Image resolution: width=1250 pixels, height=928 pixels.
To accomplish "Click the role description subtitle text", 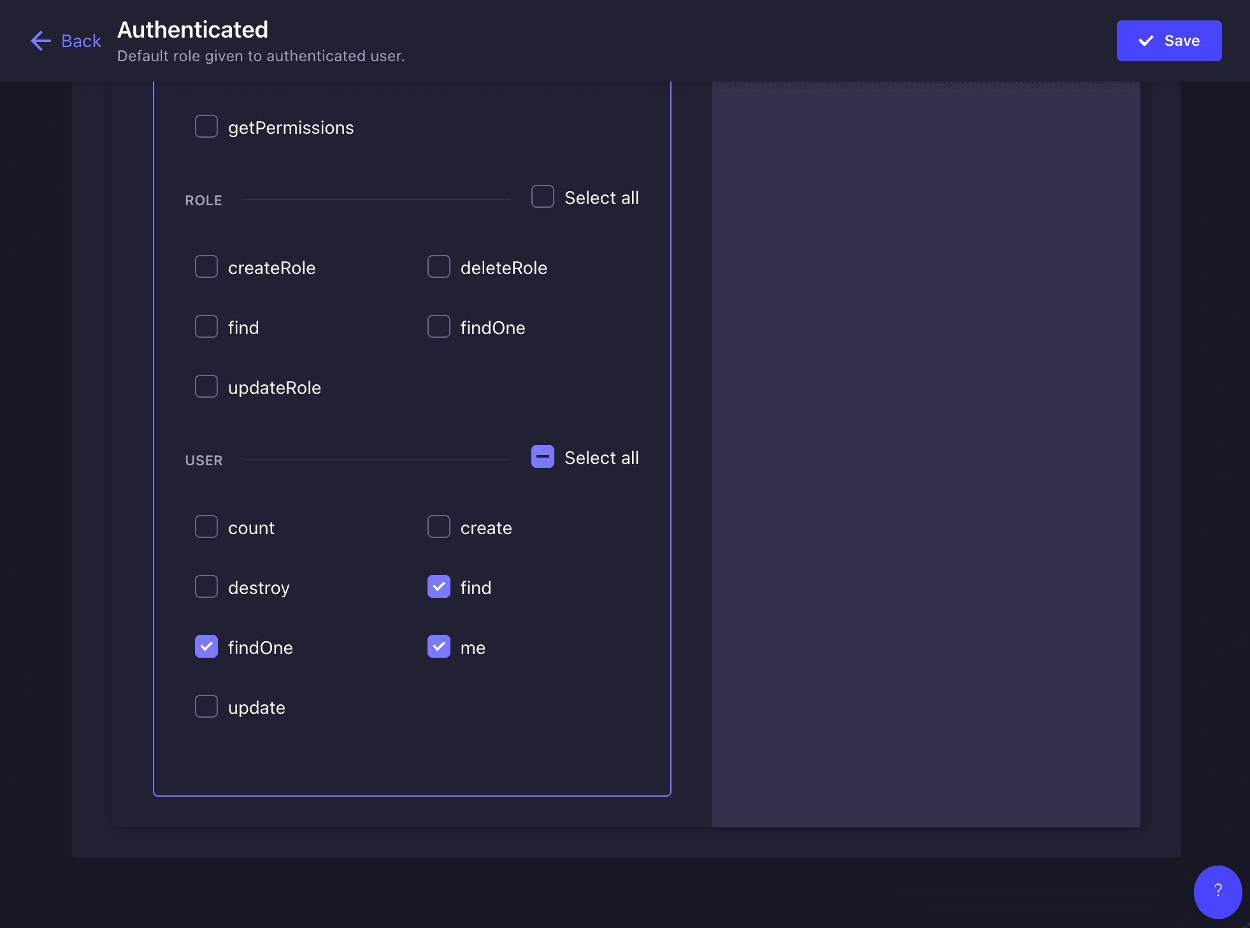I will 261,56.
